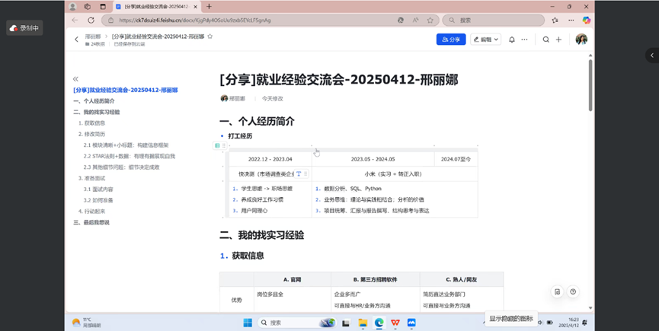Open the 邢丽娜 breadcrumb folder
659x331 pixels.
93,37
